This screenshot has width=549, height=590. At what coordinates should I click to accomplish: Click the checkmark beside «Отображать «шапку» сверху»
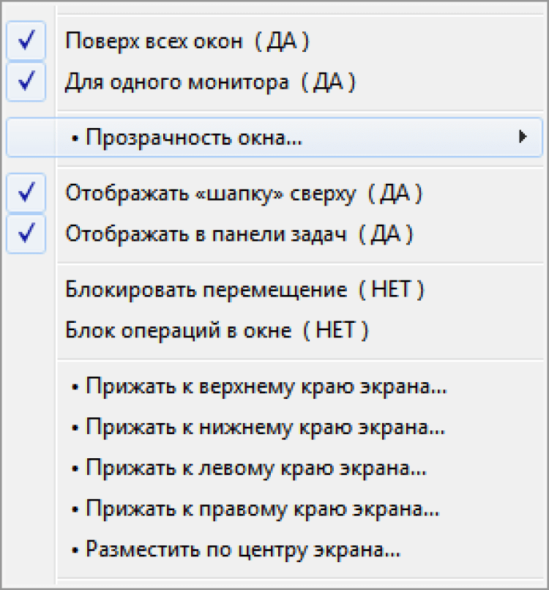(26, 194)
